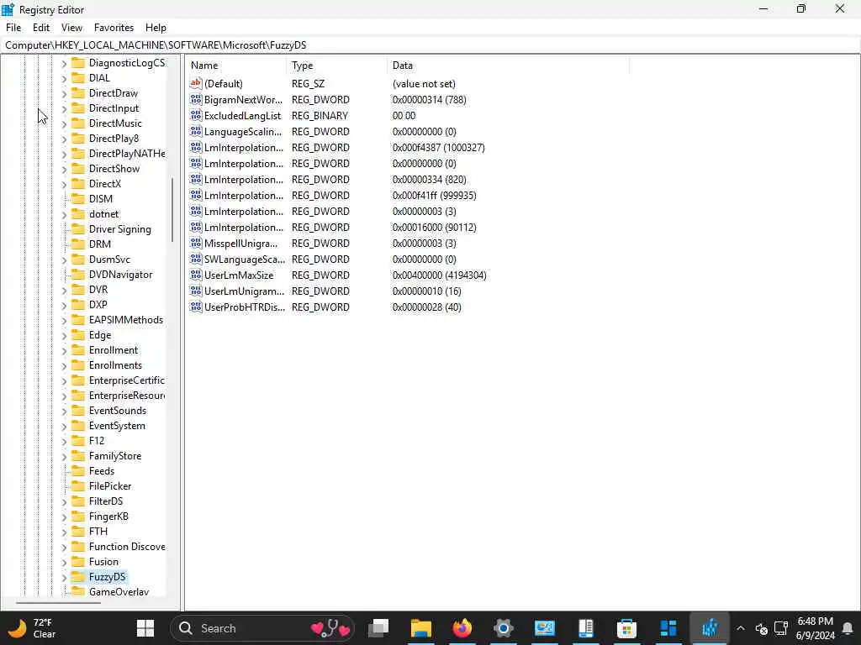This screenshot has height=645, width=861.
Task: Click the UserLmUnigram... value icon
Action: (x=196, y=291)
